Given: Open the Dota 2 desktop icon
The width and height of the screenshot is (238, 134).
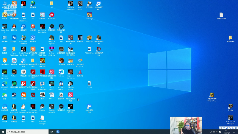Looking at the screenshot, I should point(33,96).
